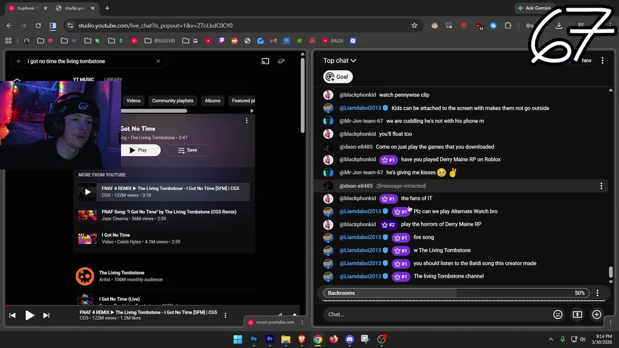
Task: Open the Gmail bookmark icon
Action: coord(273,41)
